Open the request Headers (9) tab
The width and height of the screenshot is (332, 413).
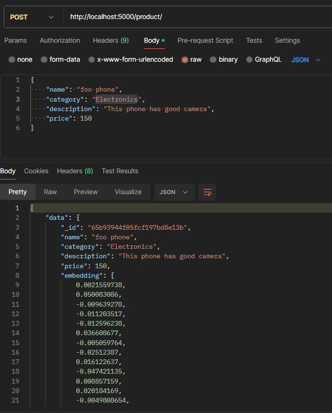(x=111, y=41)
